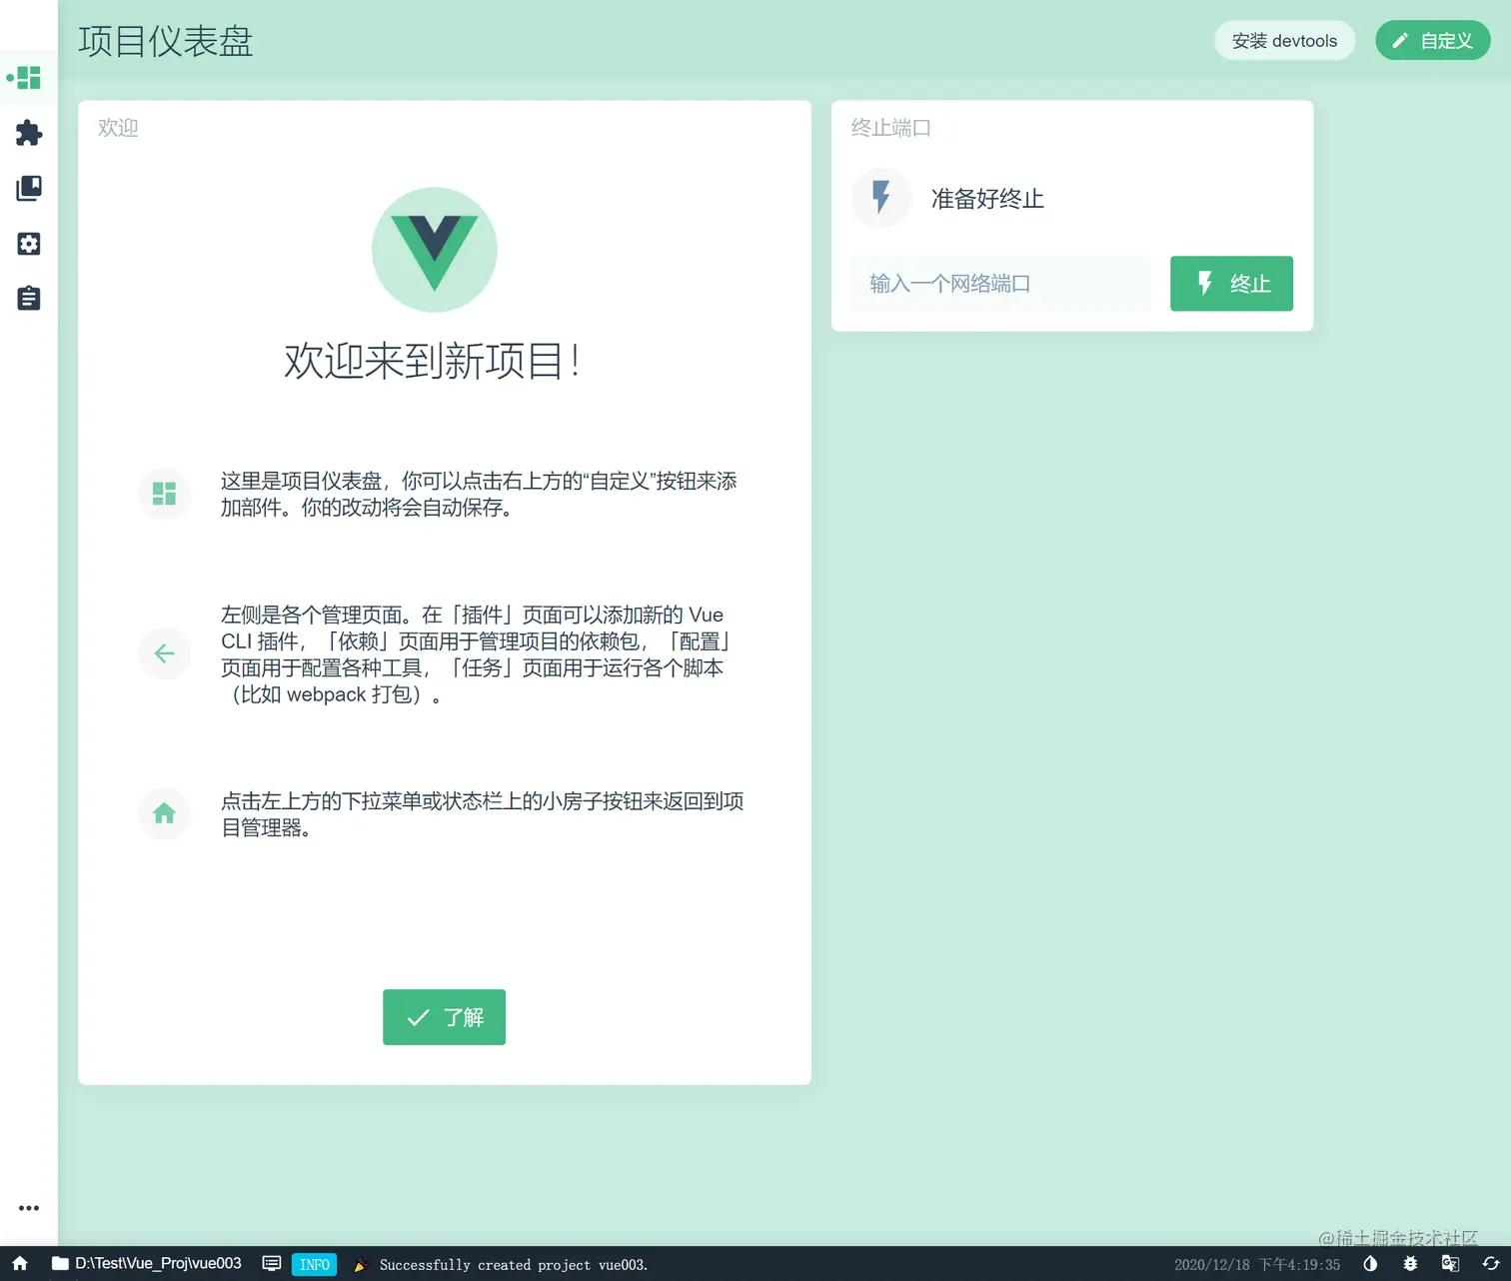Click the 自定义 customize button

coord(1432,41)
